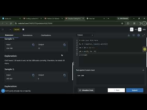Viewport: 147px width, 110px height.
Task: View site information icon in address bar
Action: (16, 24)
